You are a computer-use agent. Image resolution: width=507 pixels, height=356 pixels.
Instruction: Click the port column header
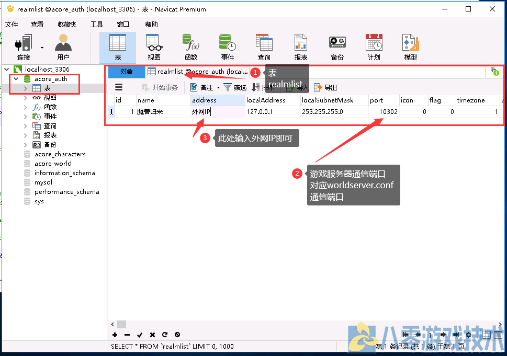point(376,100)
